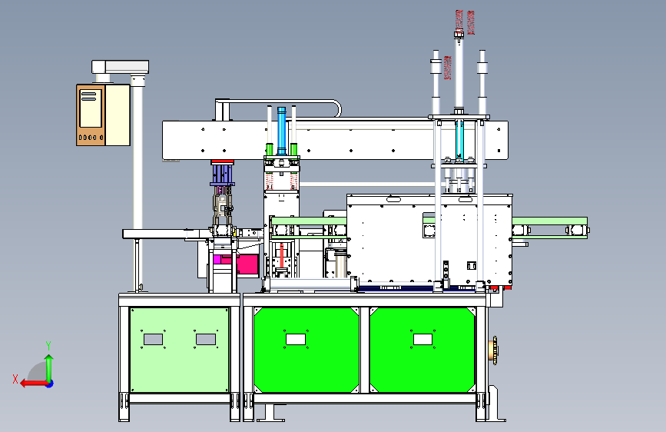Click the blue Z axis dot of triad

50,384
